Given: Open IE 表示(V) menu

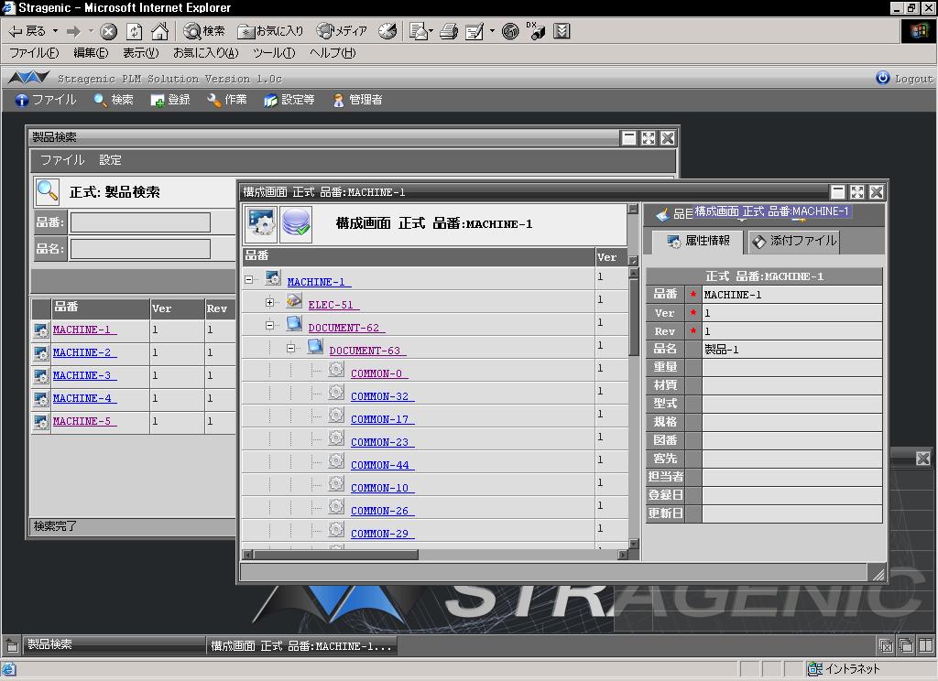Looking at the screenshot, I should [140, 53].
